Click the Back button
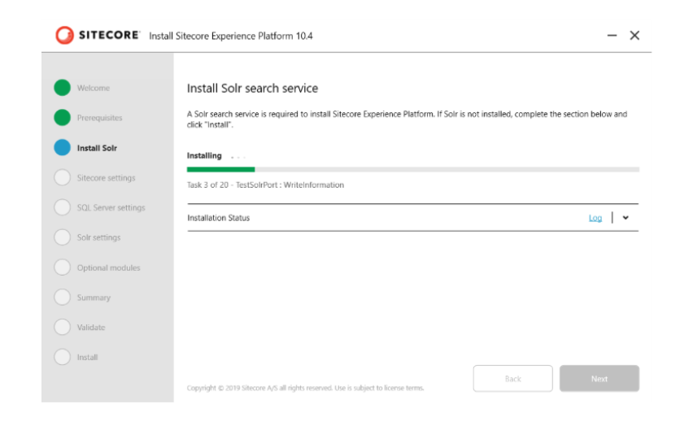This screenshot has height=426, width=697. 513,379
